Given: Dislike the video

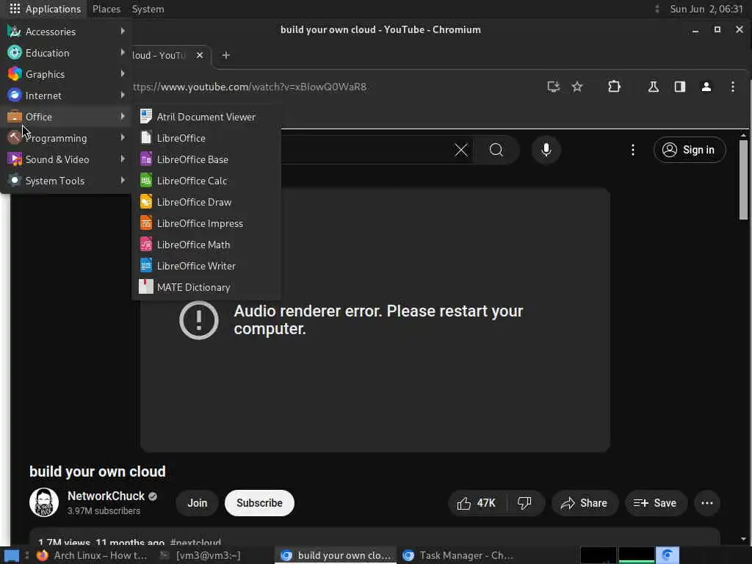Looking at the screenshot, I should tap(524, 503).
